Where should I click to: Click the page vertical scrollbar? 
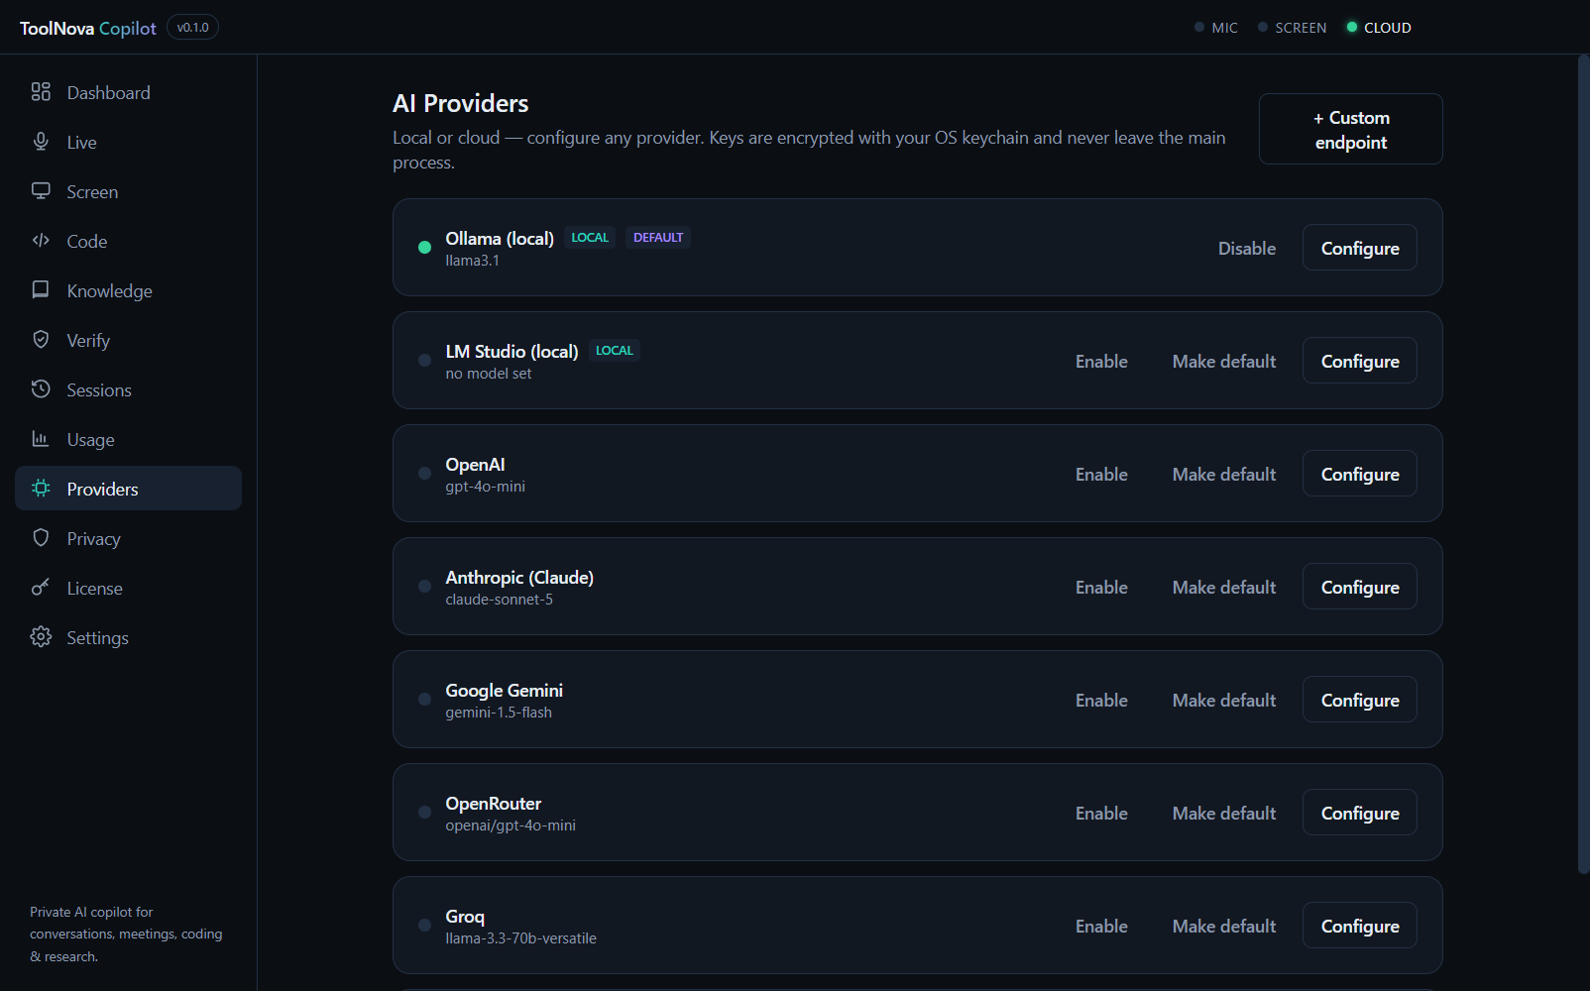[x=1583, y=464]
